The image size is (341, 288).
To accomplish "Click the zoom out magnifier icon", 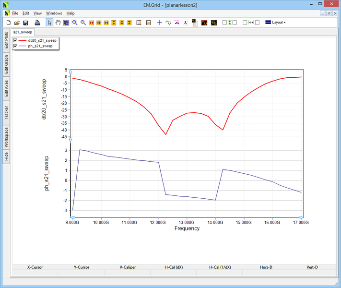I will coord(83,23).
